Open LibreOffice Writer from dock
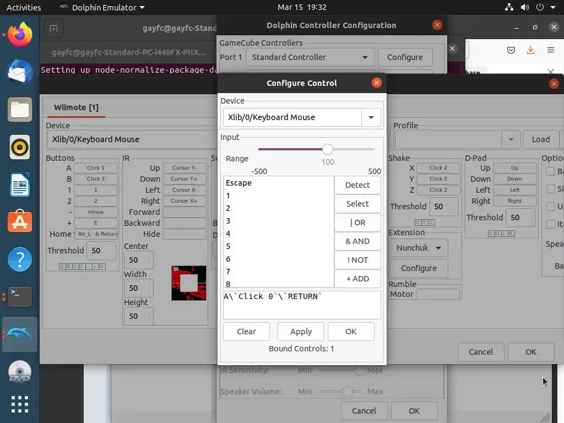The height and width of the screenshot is (423, 564). point(20,185)
